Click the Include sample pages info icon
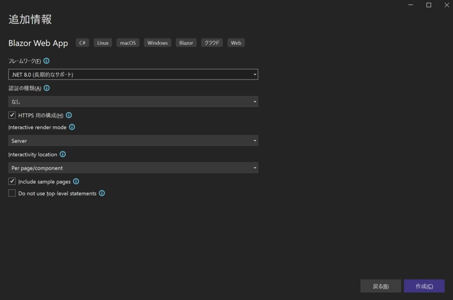The width and height of the screenshot is (453, 300). point(76,181)
